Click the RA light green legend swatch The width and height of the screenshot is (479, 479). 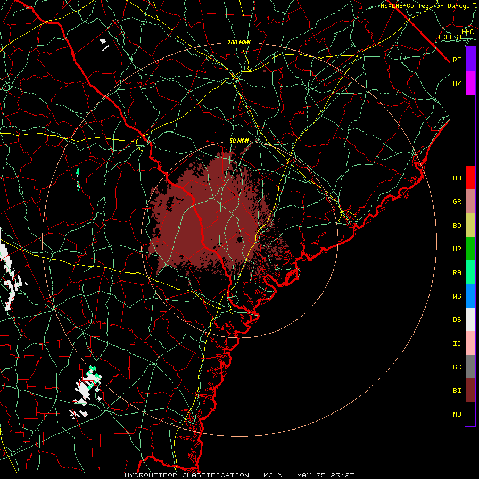point(470,272)
